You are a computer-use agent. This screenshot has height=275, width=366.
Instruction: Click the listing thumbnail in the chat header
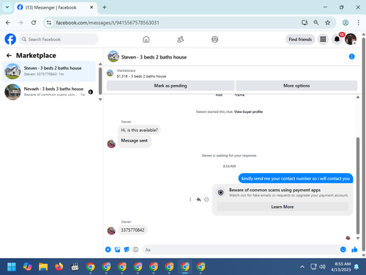coord(113,56)
